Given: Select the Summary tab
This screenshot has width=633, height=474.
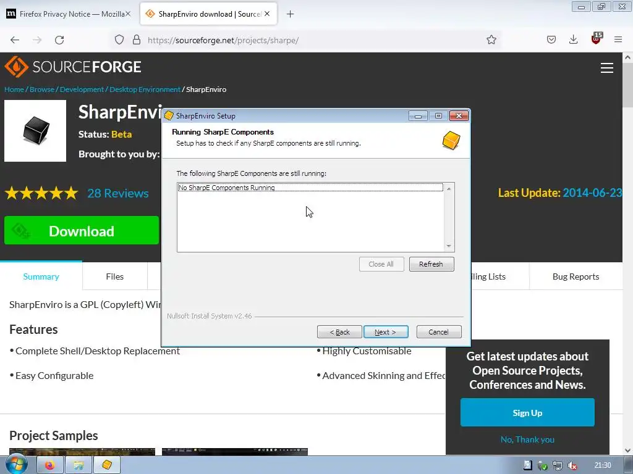Looking at the screenshot, I should pyautogui.click(x=41, y=276).
